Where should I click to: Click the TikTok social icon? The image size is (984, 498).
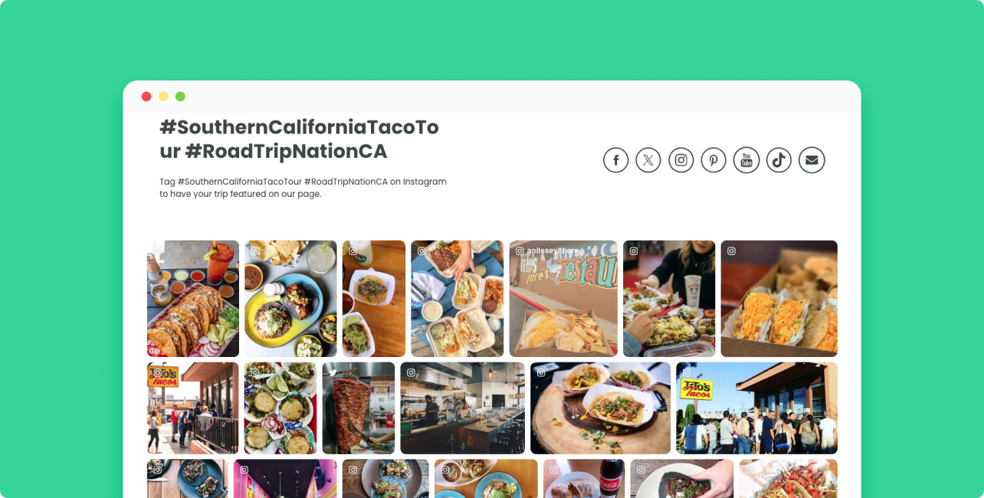tap(779, 160)
